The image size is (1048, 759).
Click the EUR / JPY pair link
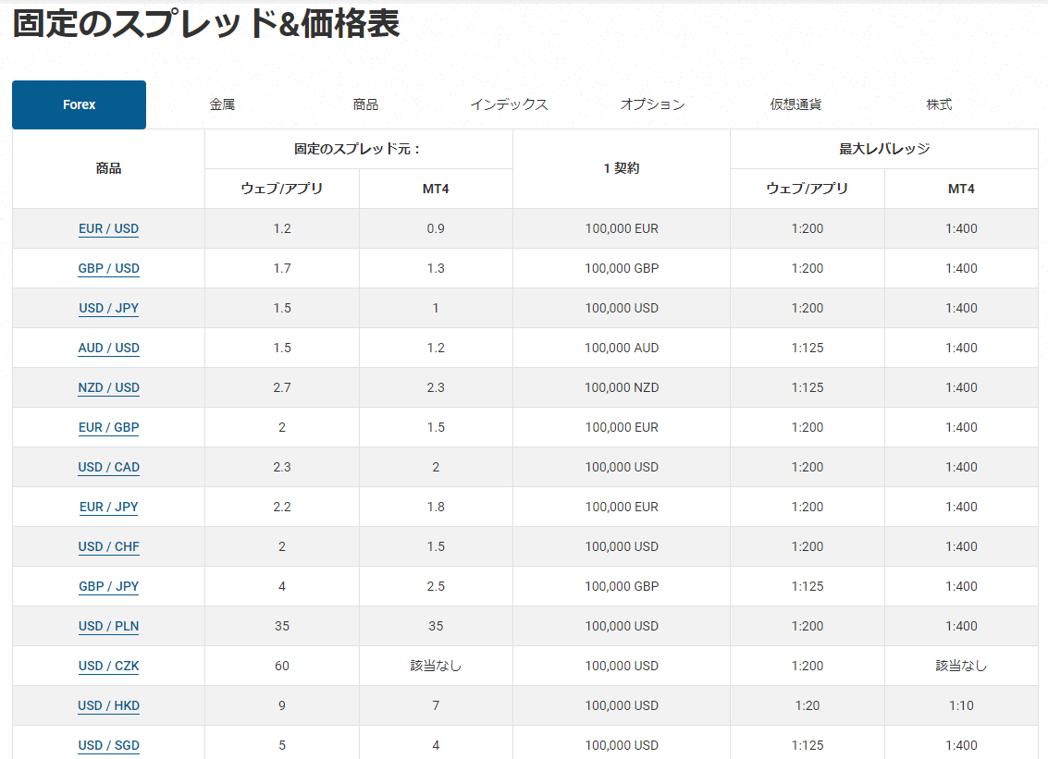(108, 508)
